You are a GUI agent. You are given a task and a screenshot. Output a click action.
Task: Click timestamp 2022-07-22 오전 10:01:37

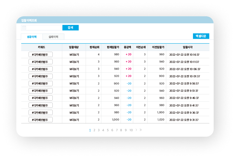184,76
